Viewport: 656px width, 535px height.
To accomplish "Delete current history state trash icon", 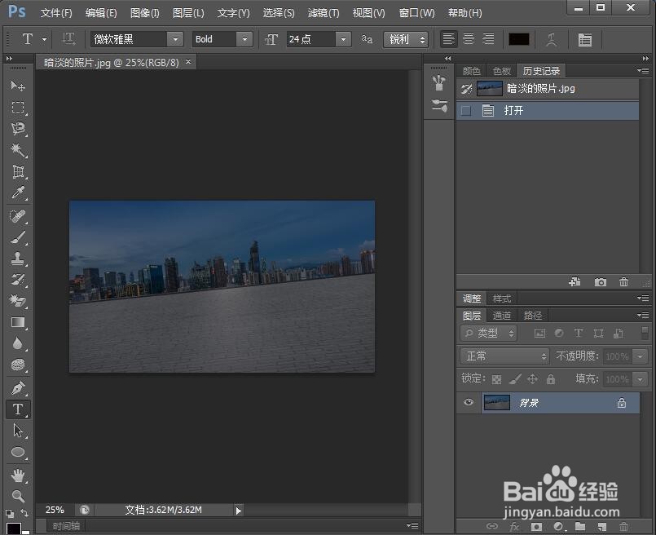I will pos(623,282).
